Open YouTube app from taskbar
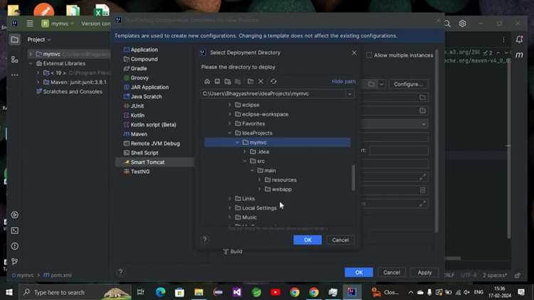 click(x=276, y=292)
